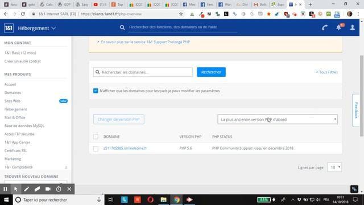Screen dimensions: 364x205
Task: Open Sites Web in the sidebar
Action: pos(13,101)
